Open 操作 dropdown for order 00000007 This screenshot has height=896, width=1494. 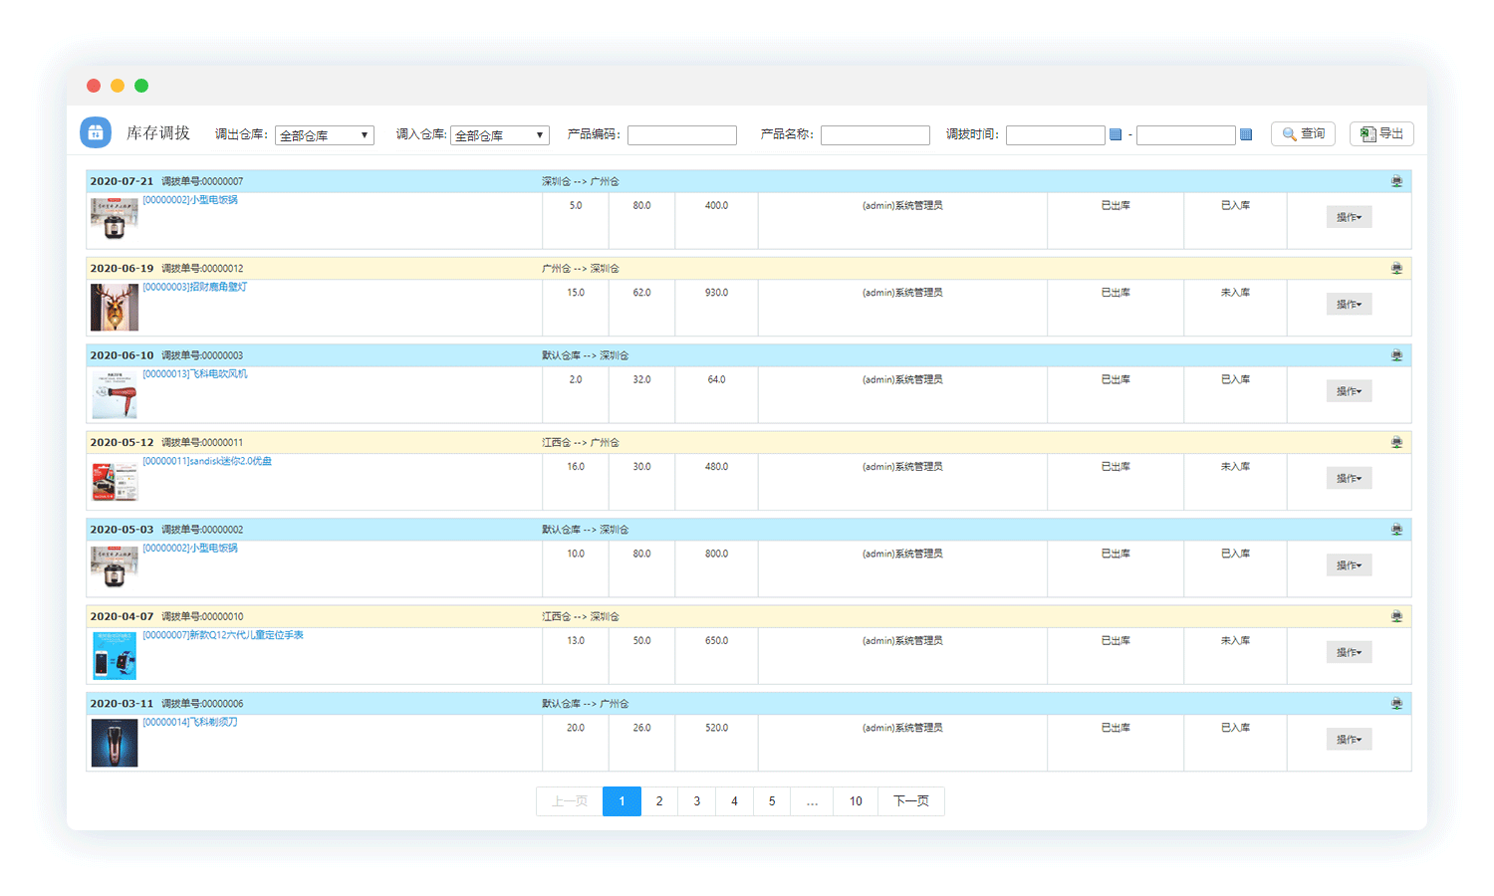tap(1349, 217)
